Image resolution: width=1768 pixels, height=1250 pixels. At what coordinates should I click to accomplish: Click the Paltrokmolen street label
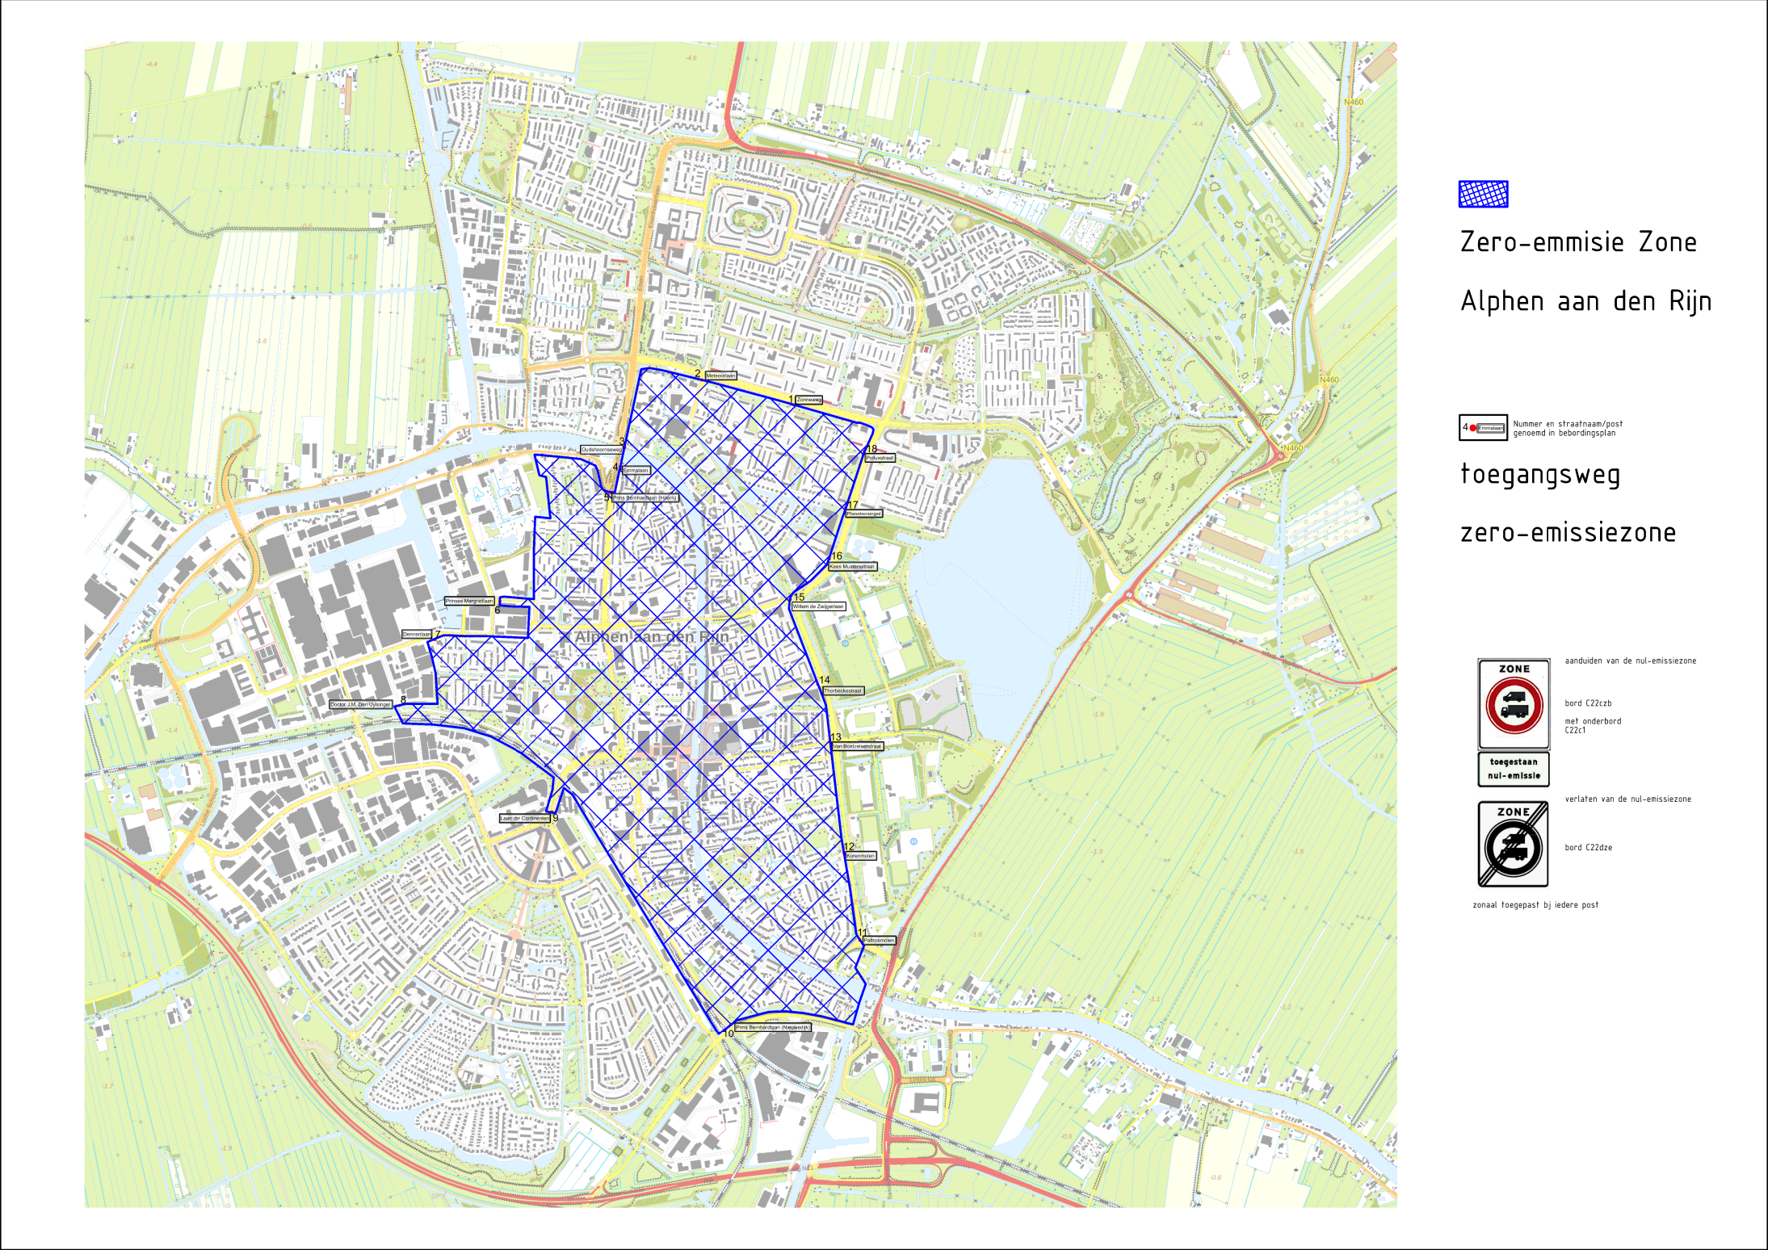point(879,940)
